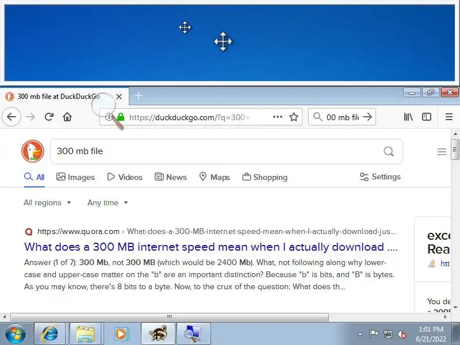Run search with DuckDuckGo magnifier button
This screenshot has height=345, width=460.
click(389, 151)
